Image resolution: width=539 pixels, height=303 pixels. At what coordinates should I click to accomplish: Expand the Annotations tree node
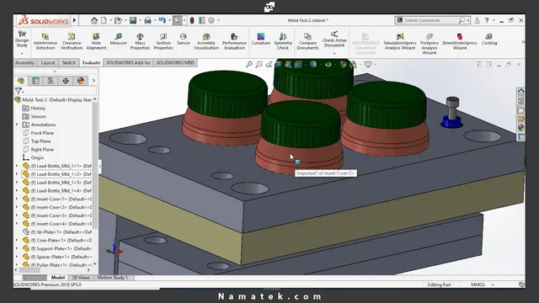point(17,125)
